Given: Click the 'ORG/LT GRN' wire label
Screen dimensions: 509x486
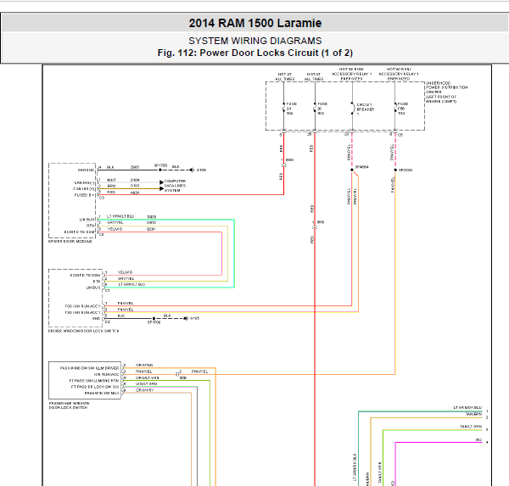Looking at the screenshot, I should point(147,378).
